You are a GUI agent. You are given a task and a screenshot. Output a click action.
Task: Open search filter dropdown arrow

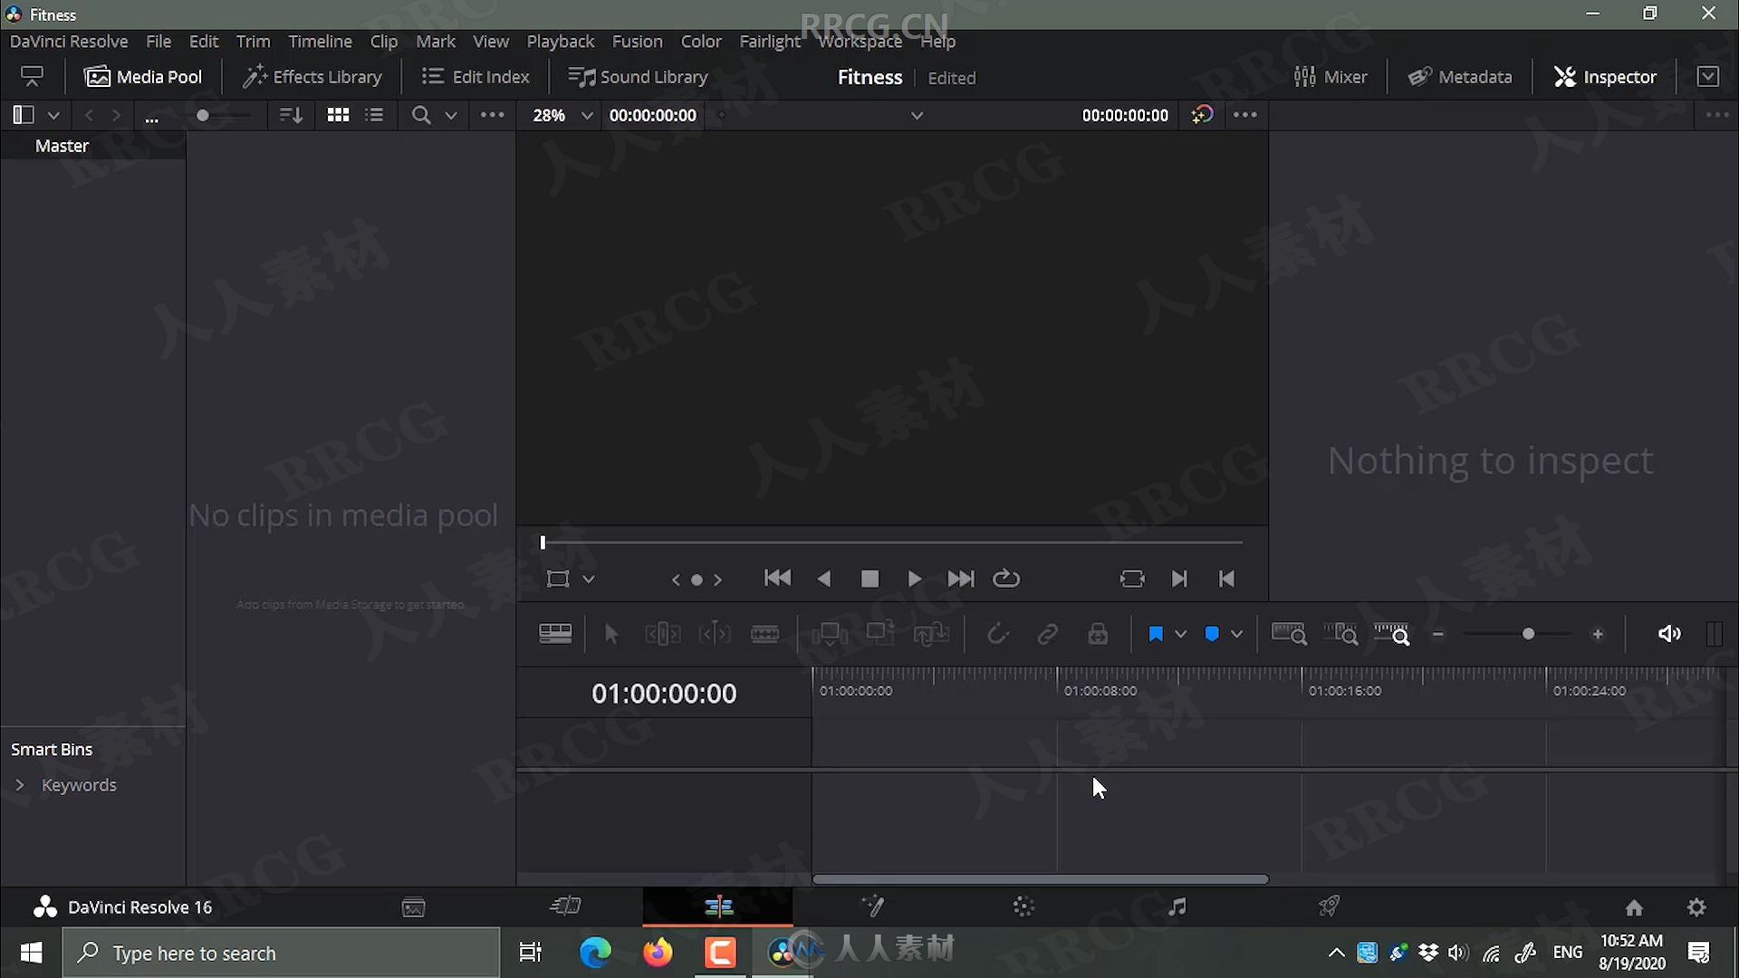click(451, 115)
